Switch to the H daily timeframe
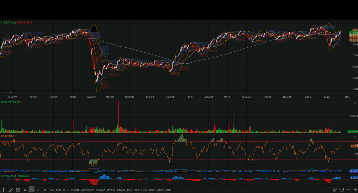Viewport: 358px width, 193px height. pos(32,190)
